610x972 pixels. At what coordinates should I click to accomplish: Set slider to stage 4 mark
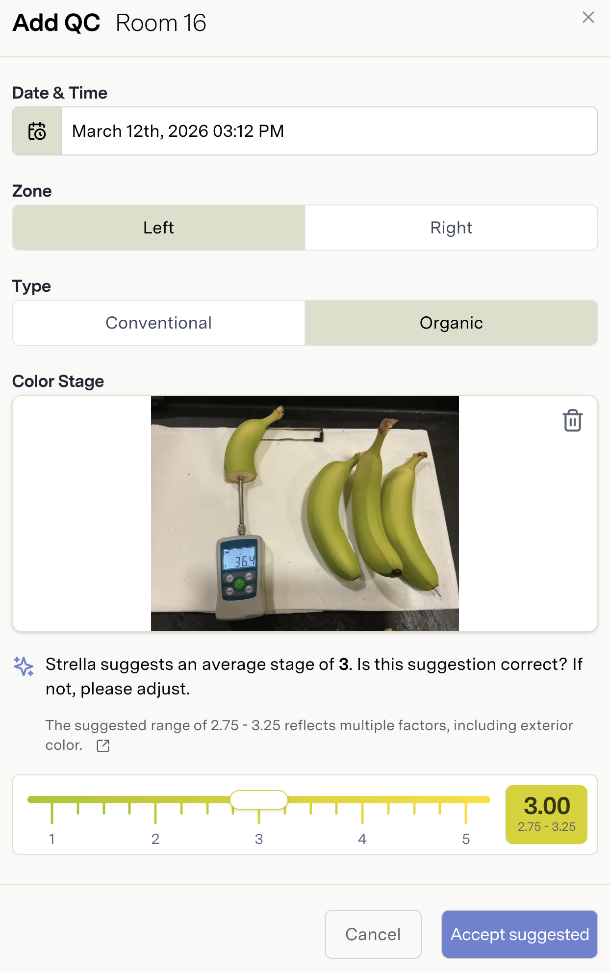[362, 800]
